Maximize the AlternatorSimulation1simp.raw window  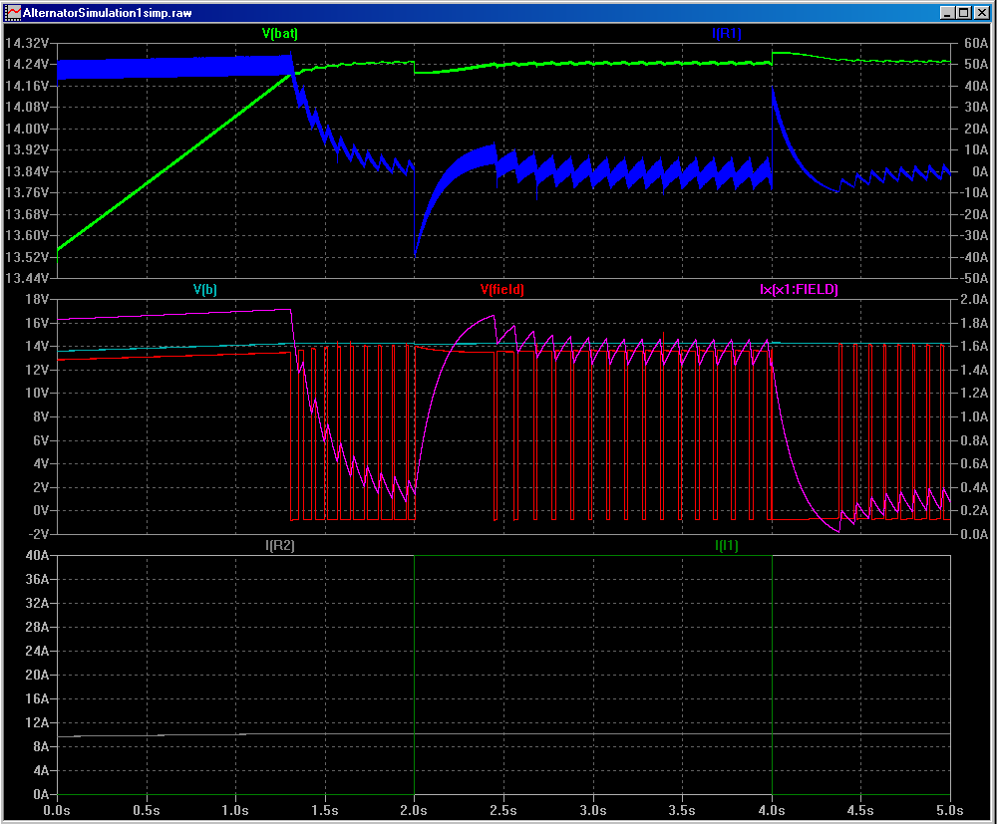point(963,13)
